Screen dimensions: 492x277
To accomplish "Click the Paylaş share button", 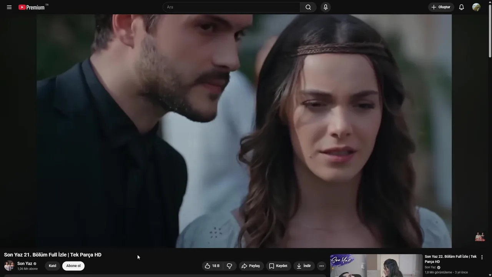I will [x=251, y=266].
